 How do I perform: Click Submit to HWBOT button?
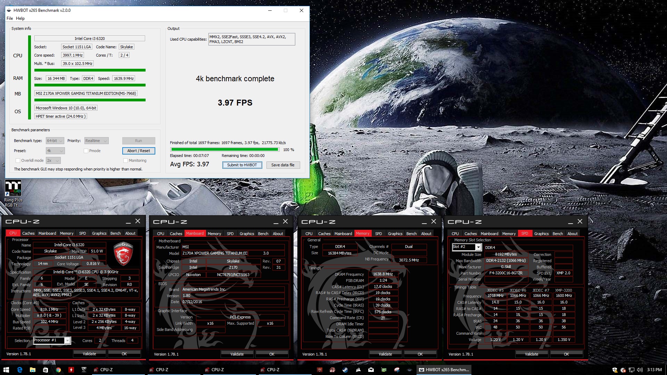(242, 165)
